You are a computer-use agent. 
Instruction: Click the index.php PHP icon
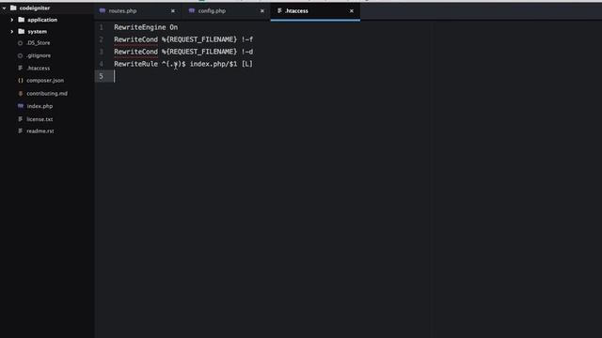coord(21,106)
